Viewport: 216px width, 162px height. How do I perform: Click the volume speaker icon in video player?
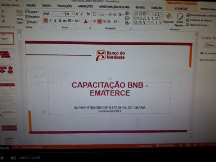pos(13,158)
